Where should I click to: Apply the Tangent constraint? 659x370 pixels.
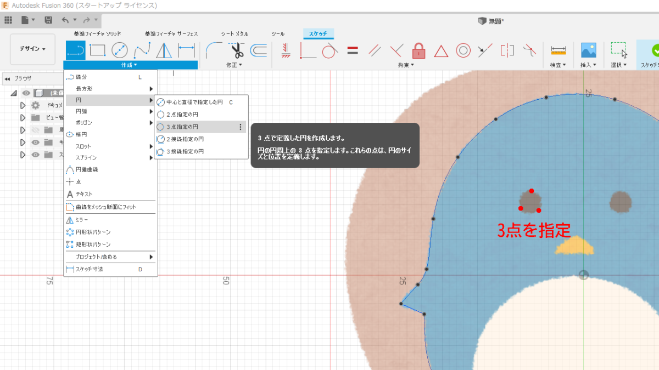pos(329,50)
